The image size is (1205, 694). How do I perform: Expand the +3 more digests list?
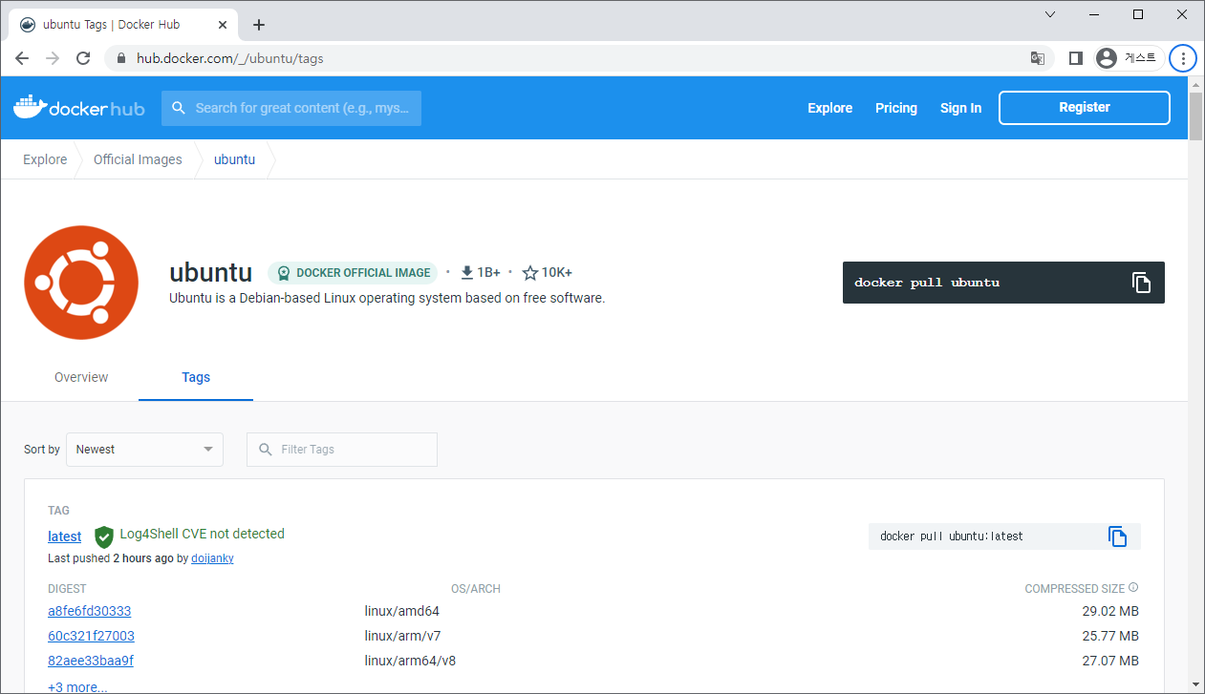click(77, 686)
